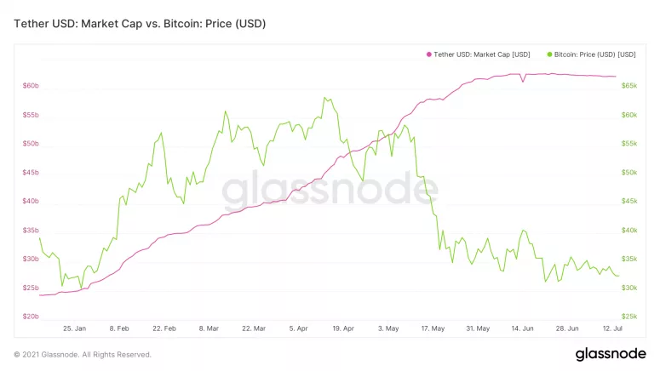Click the glassnode watermark in chart center

[x=330, y=190]
